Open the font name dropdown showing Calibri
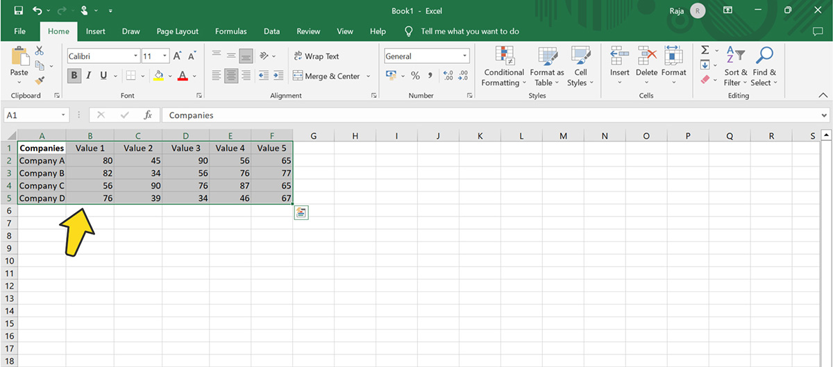This screenshot has width=833, height=367. tap(136, 56)
